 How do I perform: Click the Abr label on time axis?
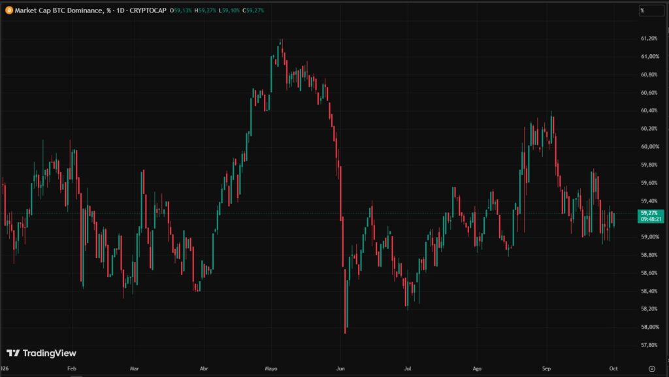click(204, 369)
